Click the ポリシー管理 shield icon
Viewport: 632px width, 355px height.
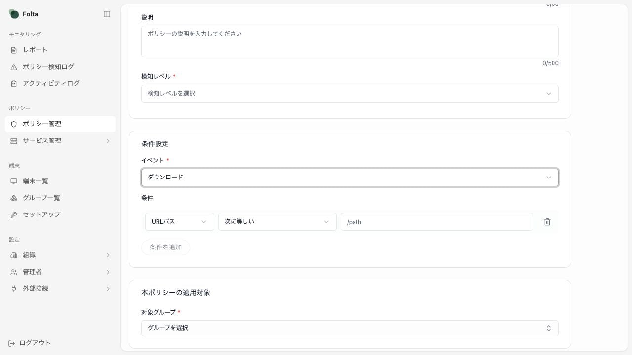click(14, 124)
